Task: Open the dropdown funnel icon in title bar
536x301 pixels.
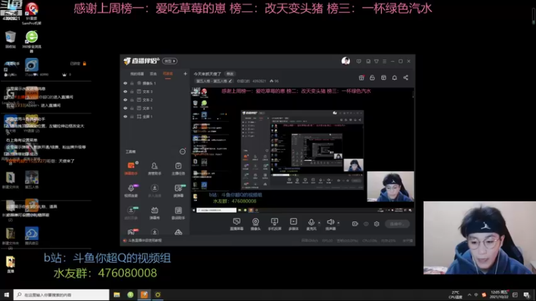Action: point(376,62)
